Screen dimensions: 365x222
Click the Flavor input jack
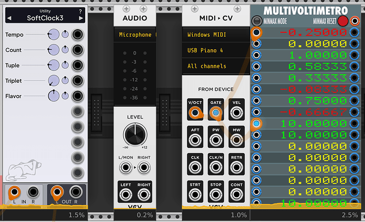pyautogui.click(x=78, y=96)
